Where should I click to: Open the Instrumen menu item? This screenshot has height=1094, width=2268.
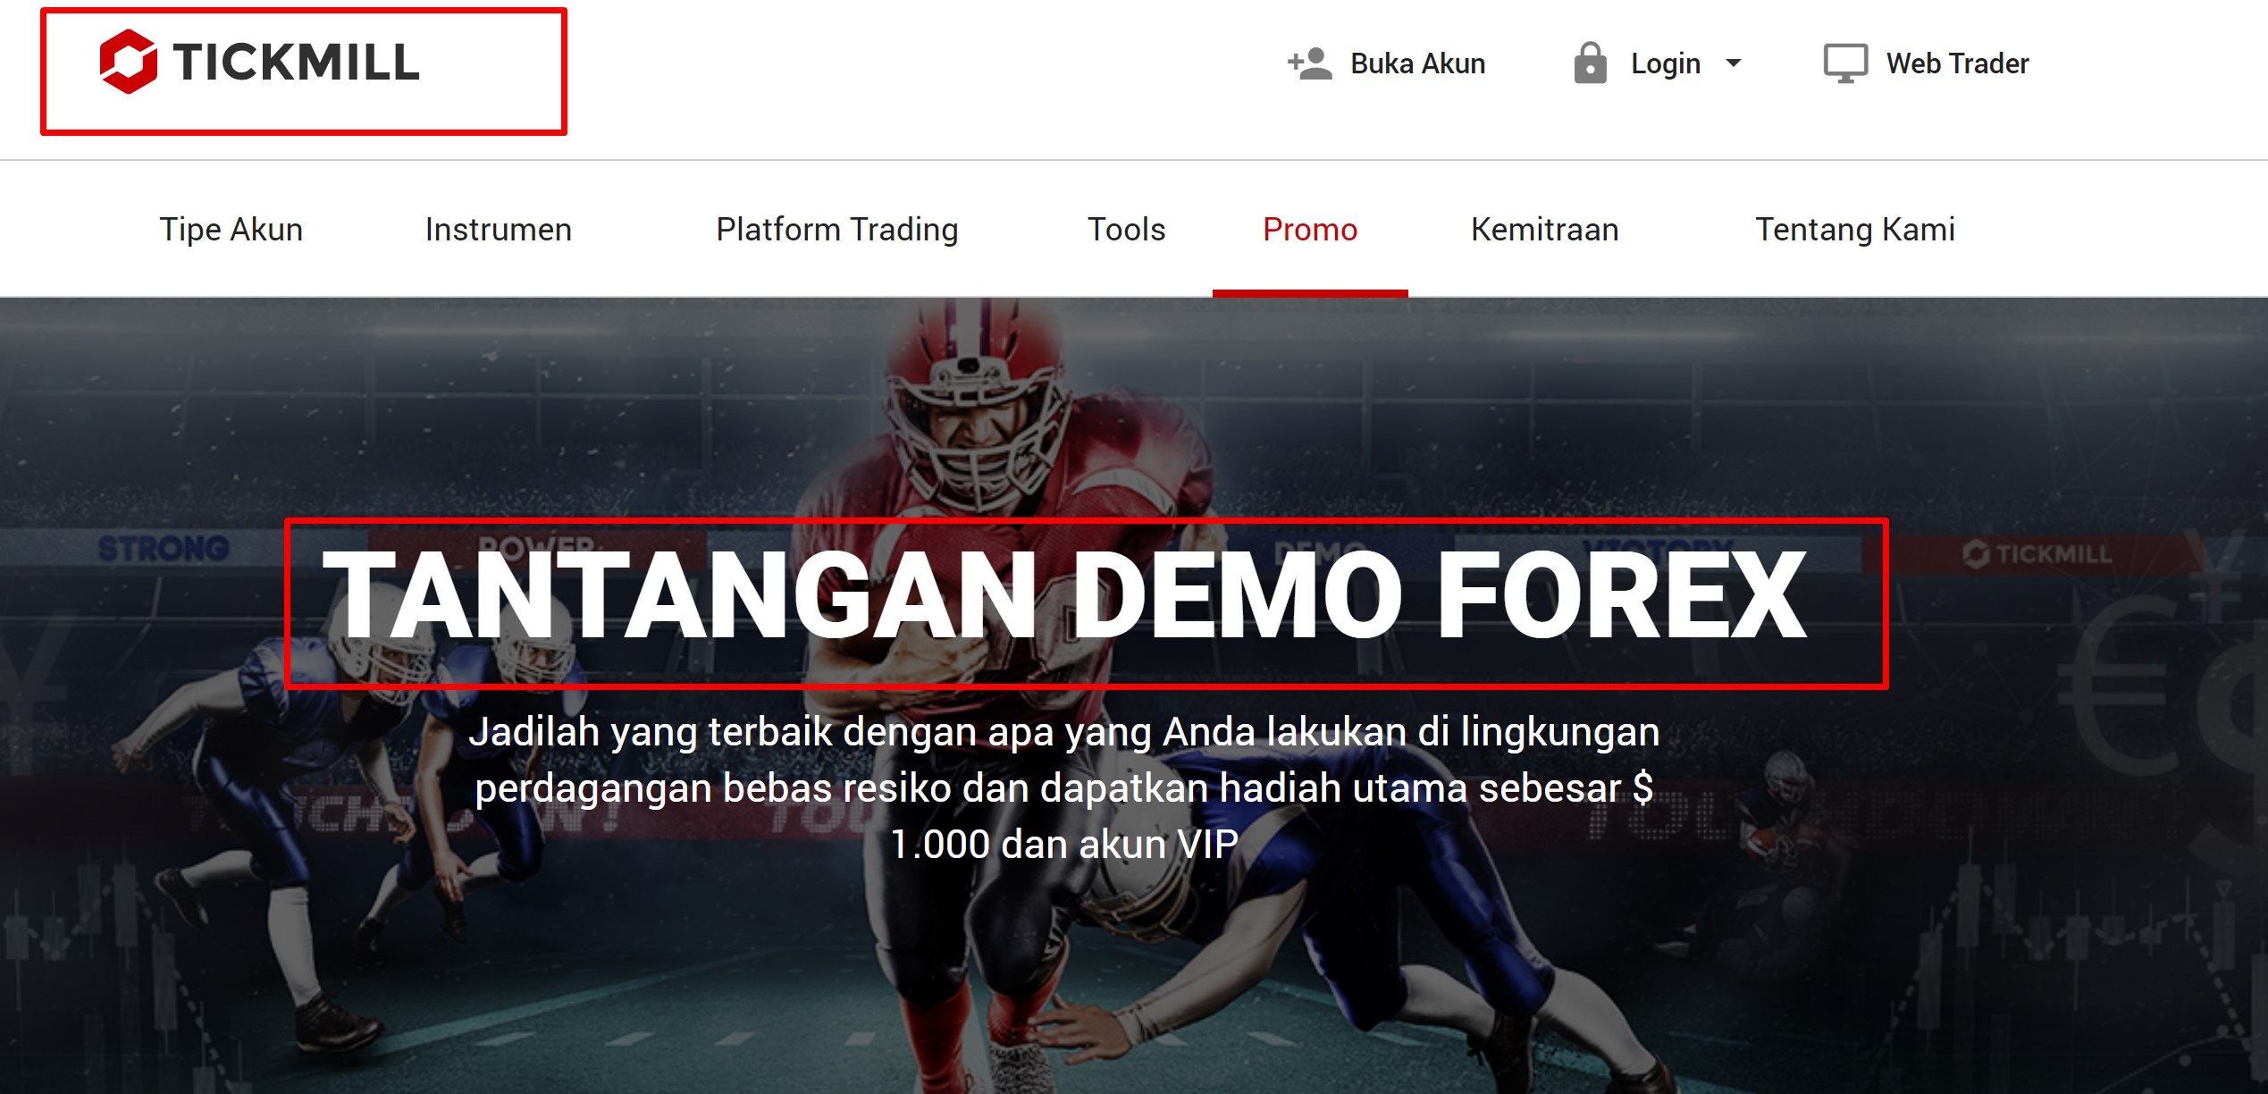[499, 230]
